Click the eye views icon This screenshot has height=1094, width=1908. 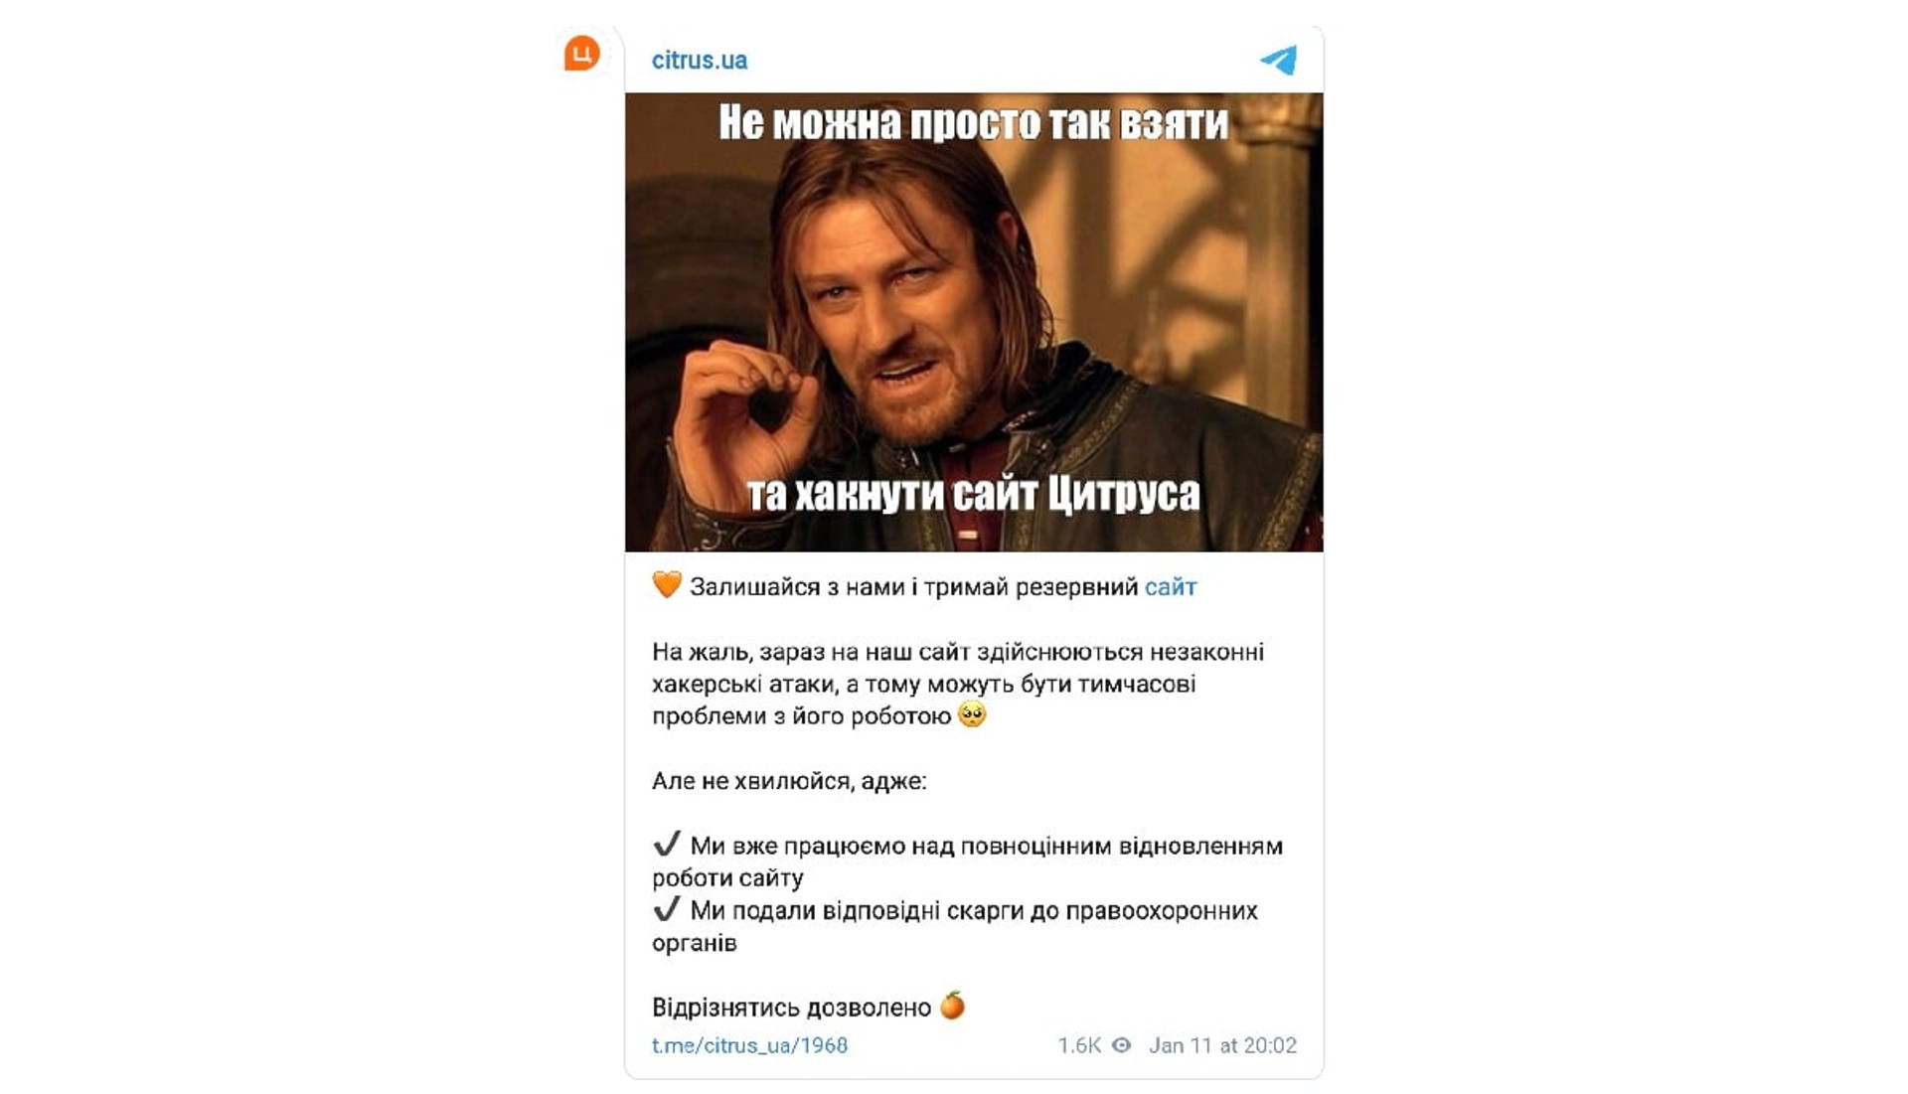1121,1045
